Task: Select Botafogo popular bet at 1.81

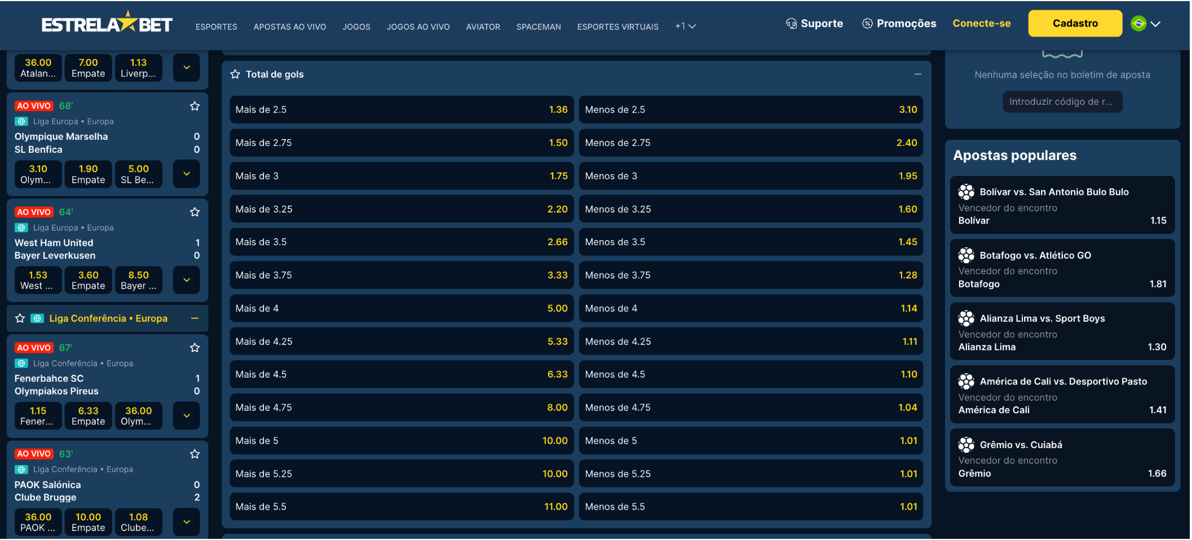Action: click(1062, 268)
